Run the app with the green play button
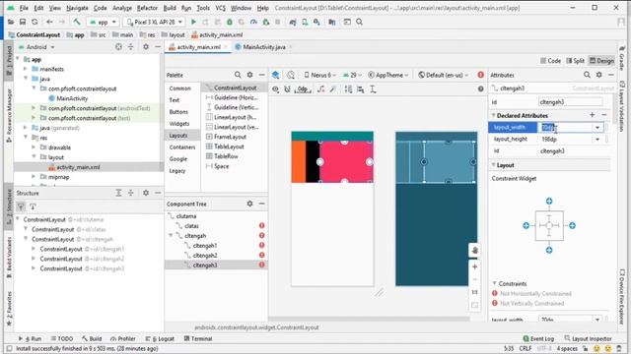The image size is (631, 354). point(193,22)
